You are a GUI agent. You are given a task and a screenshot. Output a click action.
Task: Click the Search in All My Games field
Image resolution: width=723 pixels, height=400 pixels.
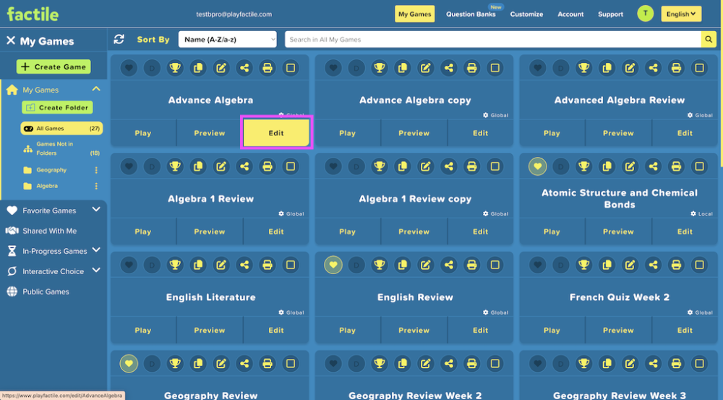(x=493, y=39)
